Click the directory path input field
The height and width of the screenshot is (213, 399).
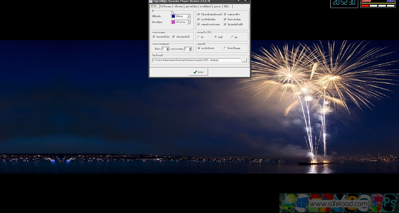coord(196,60)
